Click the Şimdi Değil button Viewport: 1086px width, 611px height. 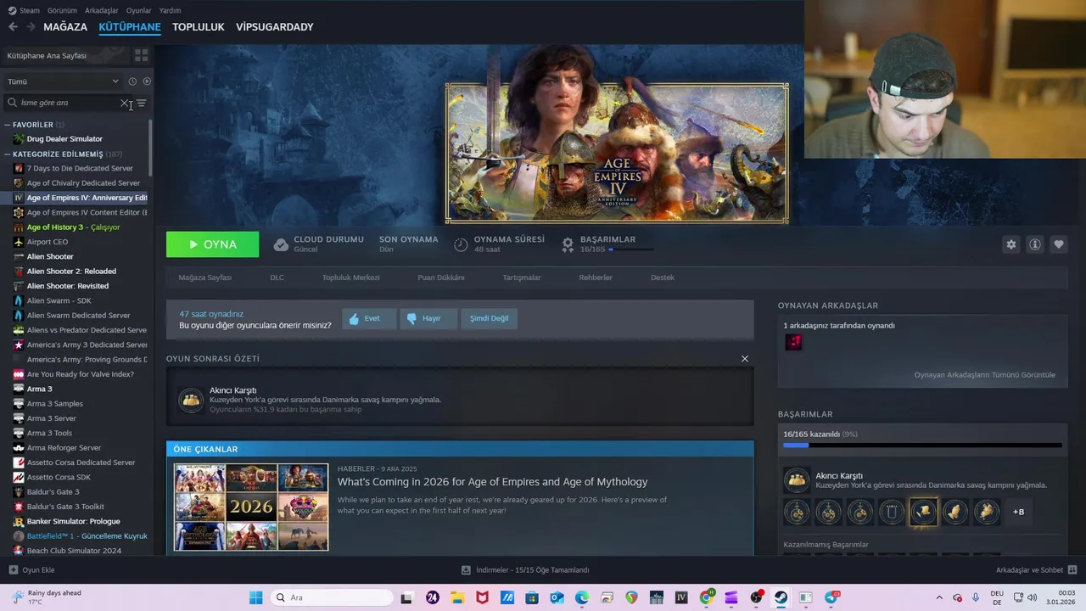(490, 319)
